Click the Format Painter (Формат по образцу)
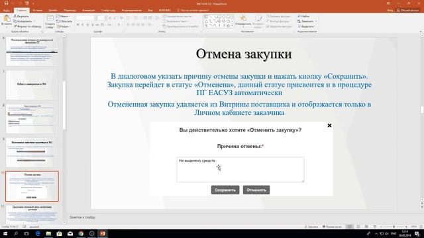This screenshot has width=424, height=238. point(27,26)
